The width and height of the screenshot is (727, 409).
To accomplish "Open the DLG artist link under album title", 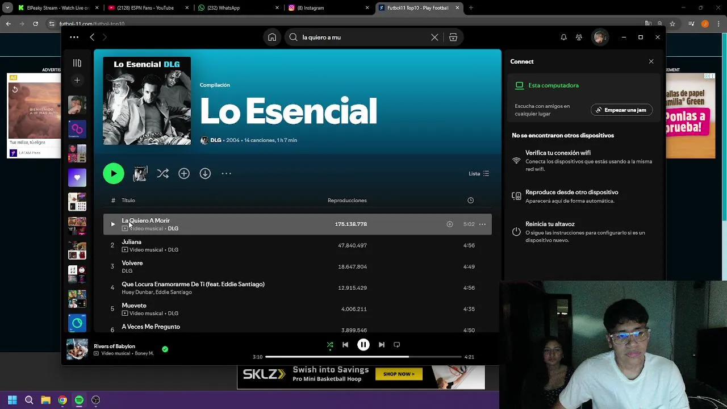I will click(x=216, y=140).
